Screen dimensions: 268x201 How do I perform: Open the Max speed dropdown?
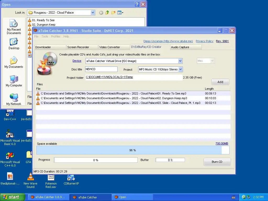(206, 61)
